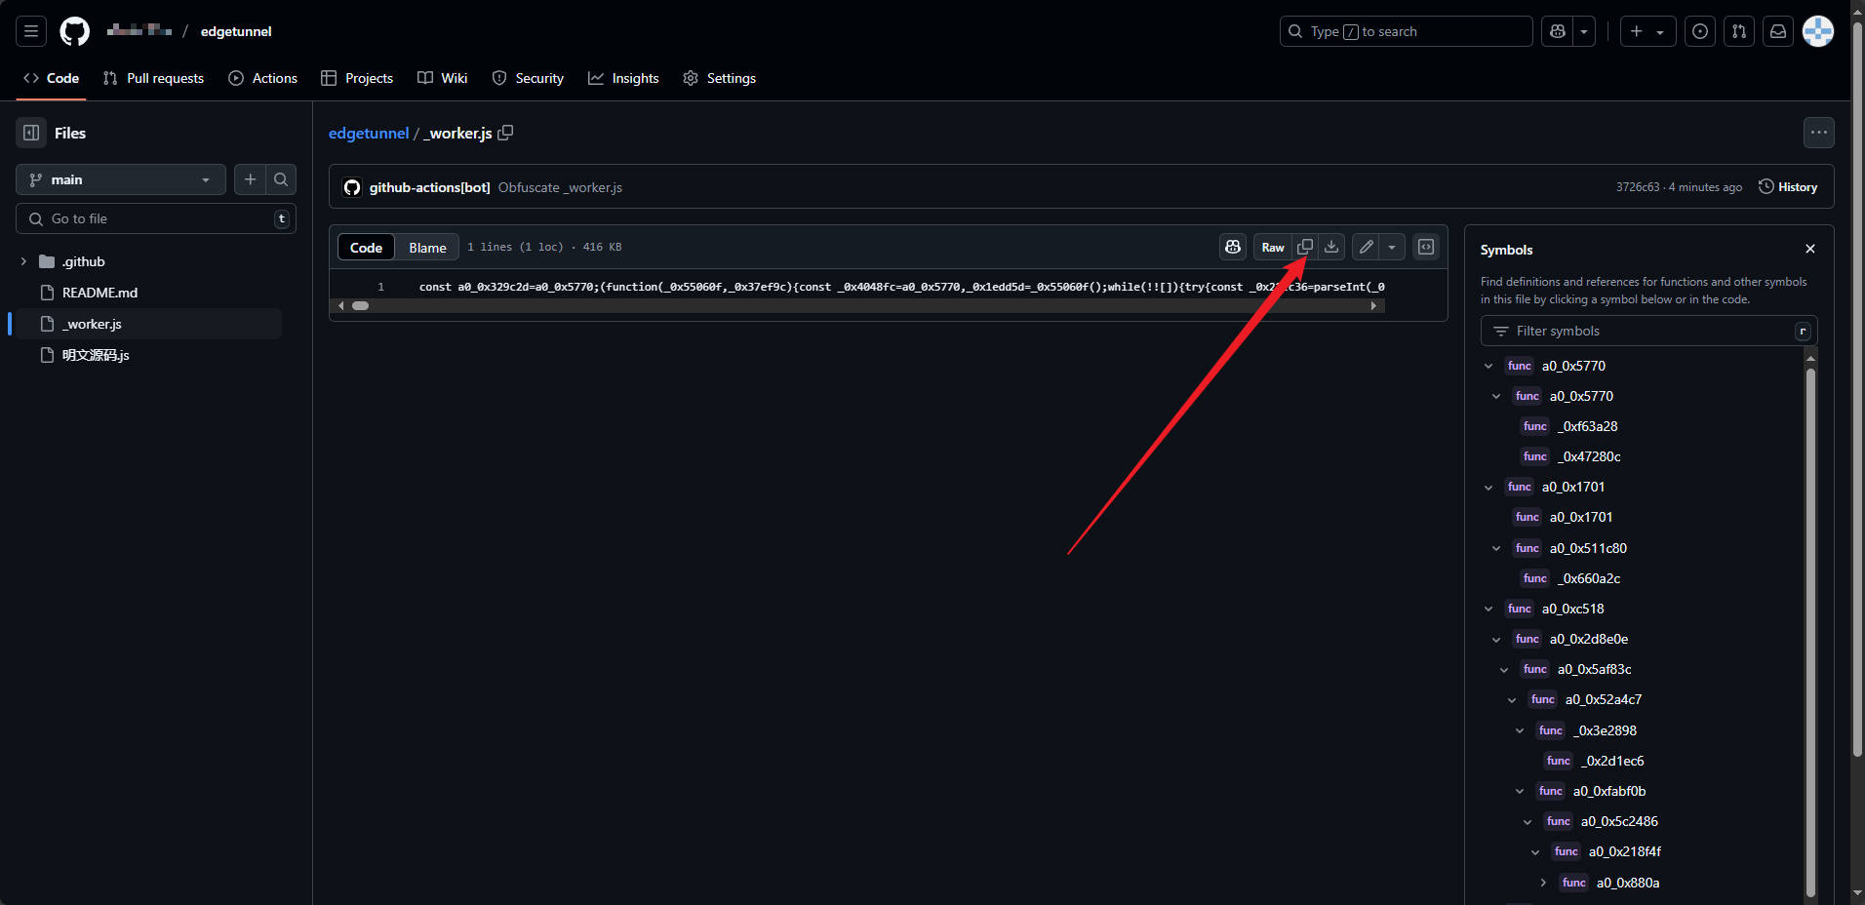Click the Raw button
Screen dimensions: 1865x905
[1272, 248]
